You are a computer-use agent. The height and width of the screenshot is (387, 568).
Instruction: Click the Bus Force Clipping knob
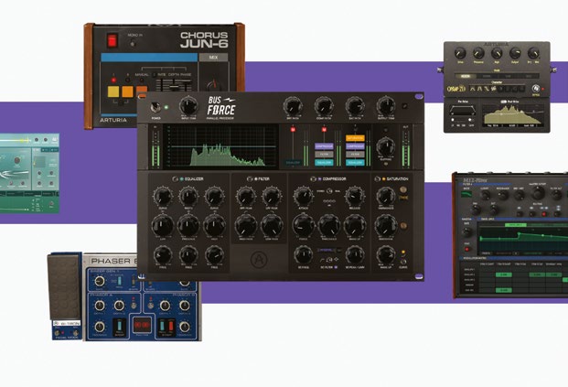tap(386, 146)
